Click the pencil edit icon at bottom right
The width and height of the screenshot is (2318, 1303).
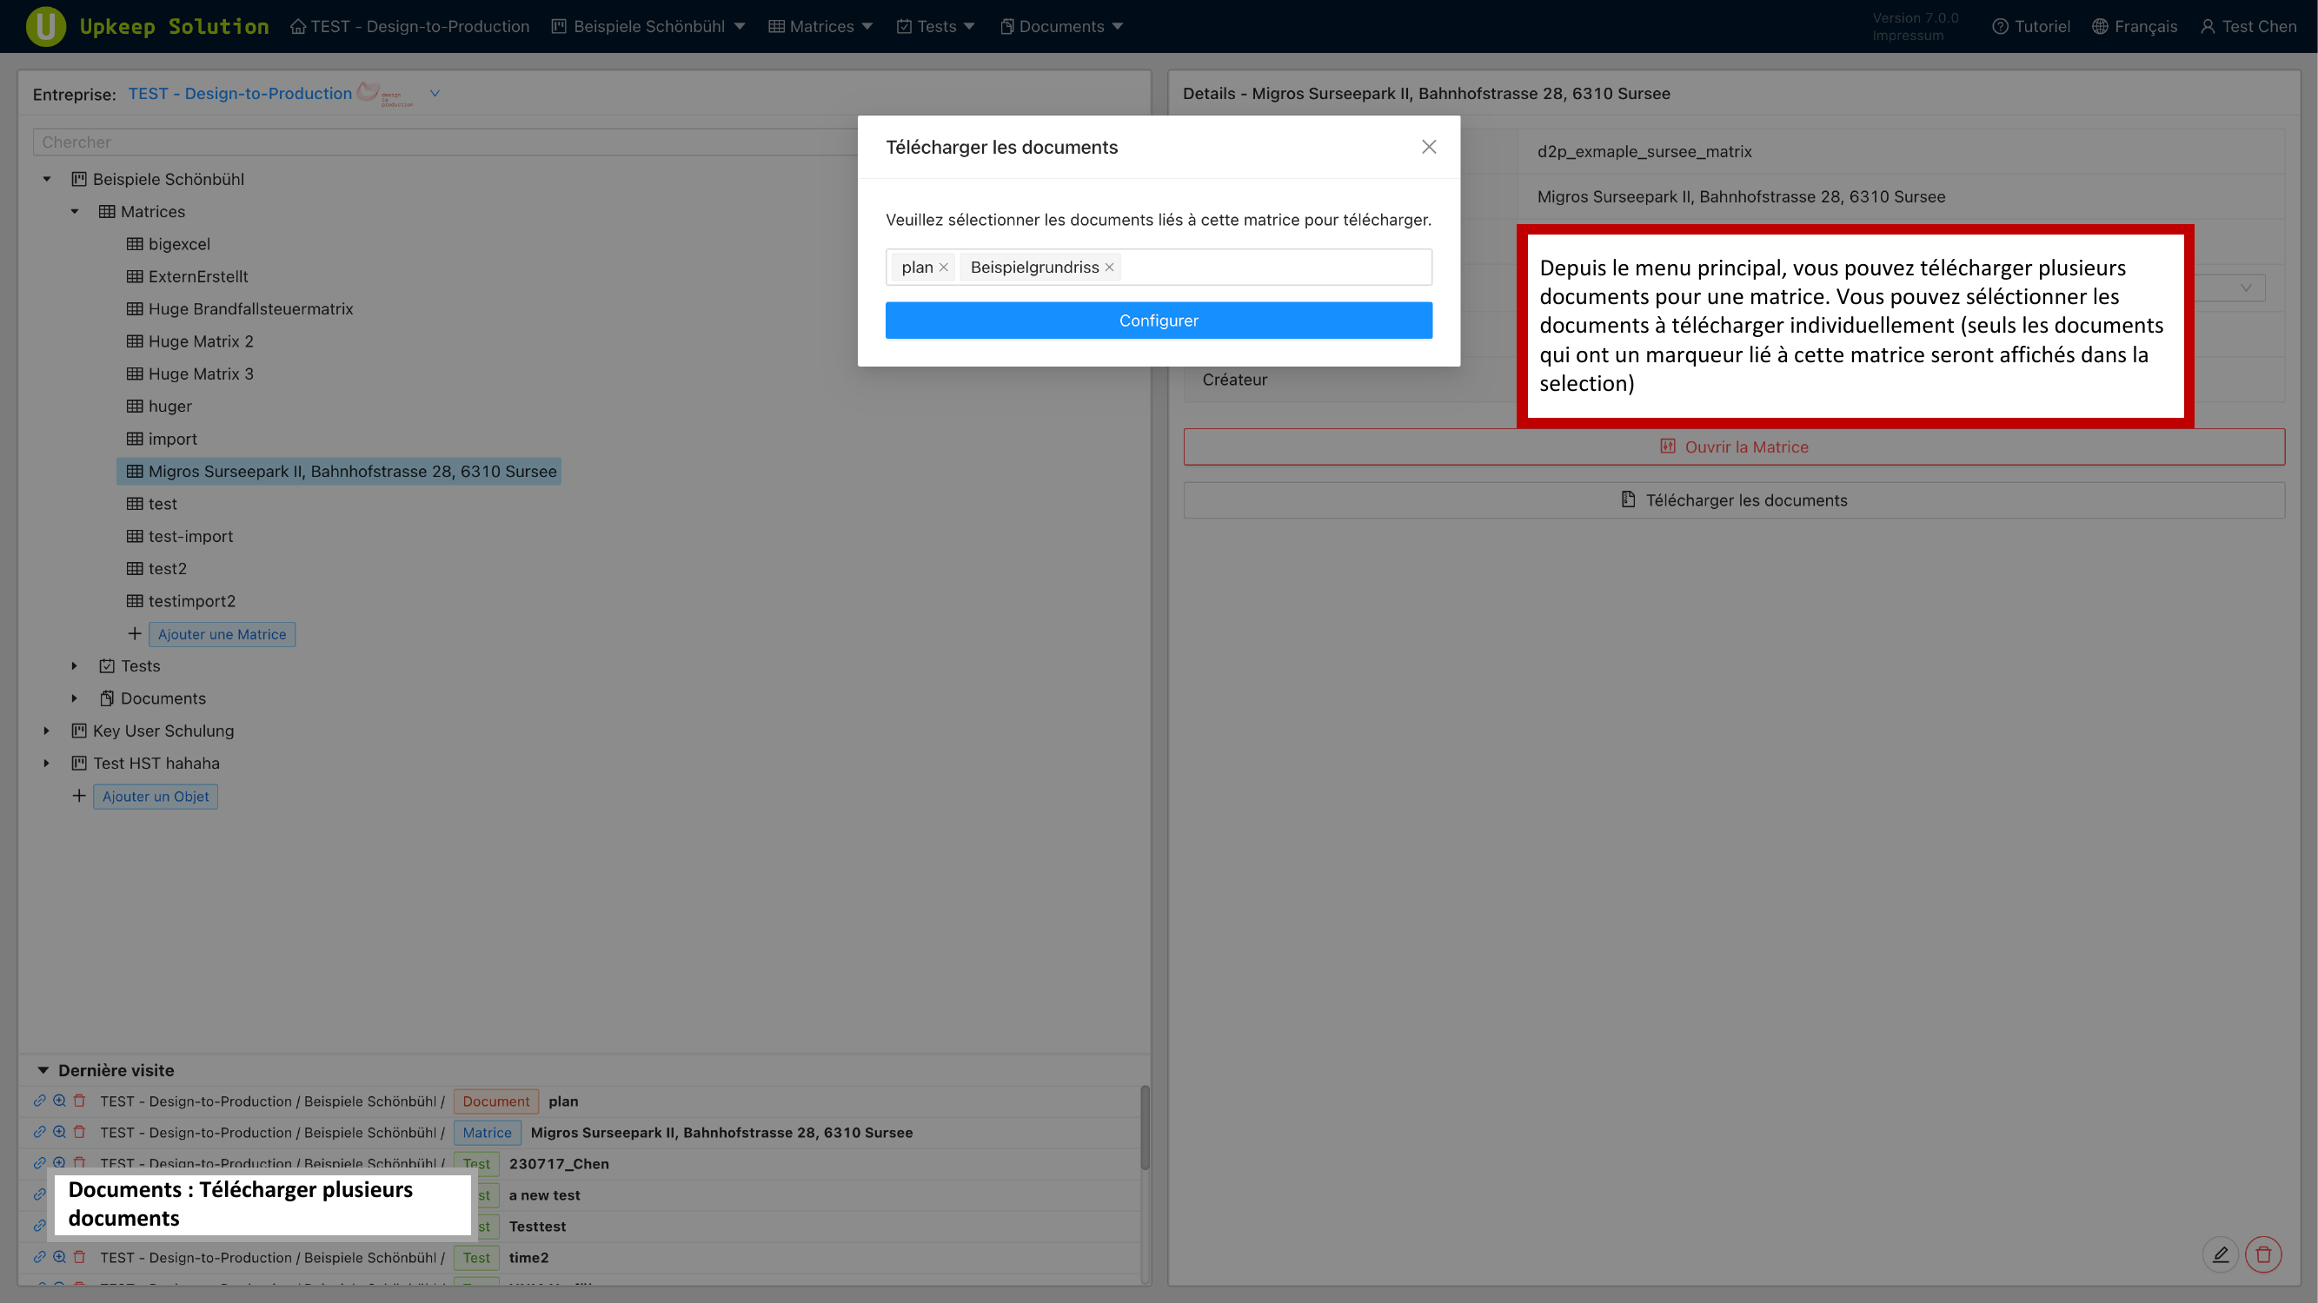tap(2220, 1254)
